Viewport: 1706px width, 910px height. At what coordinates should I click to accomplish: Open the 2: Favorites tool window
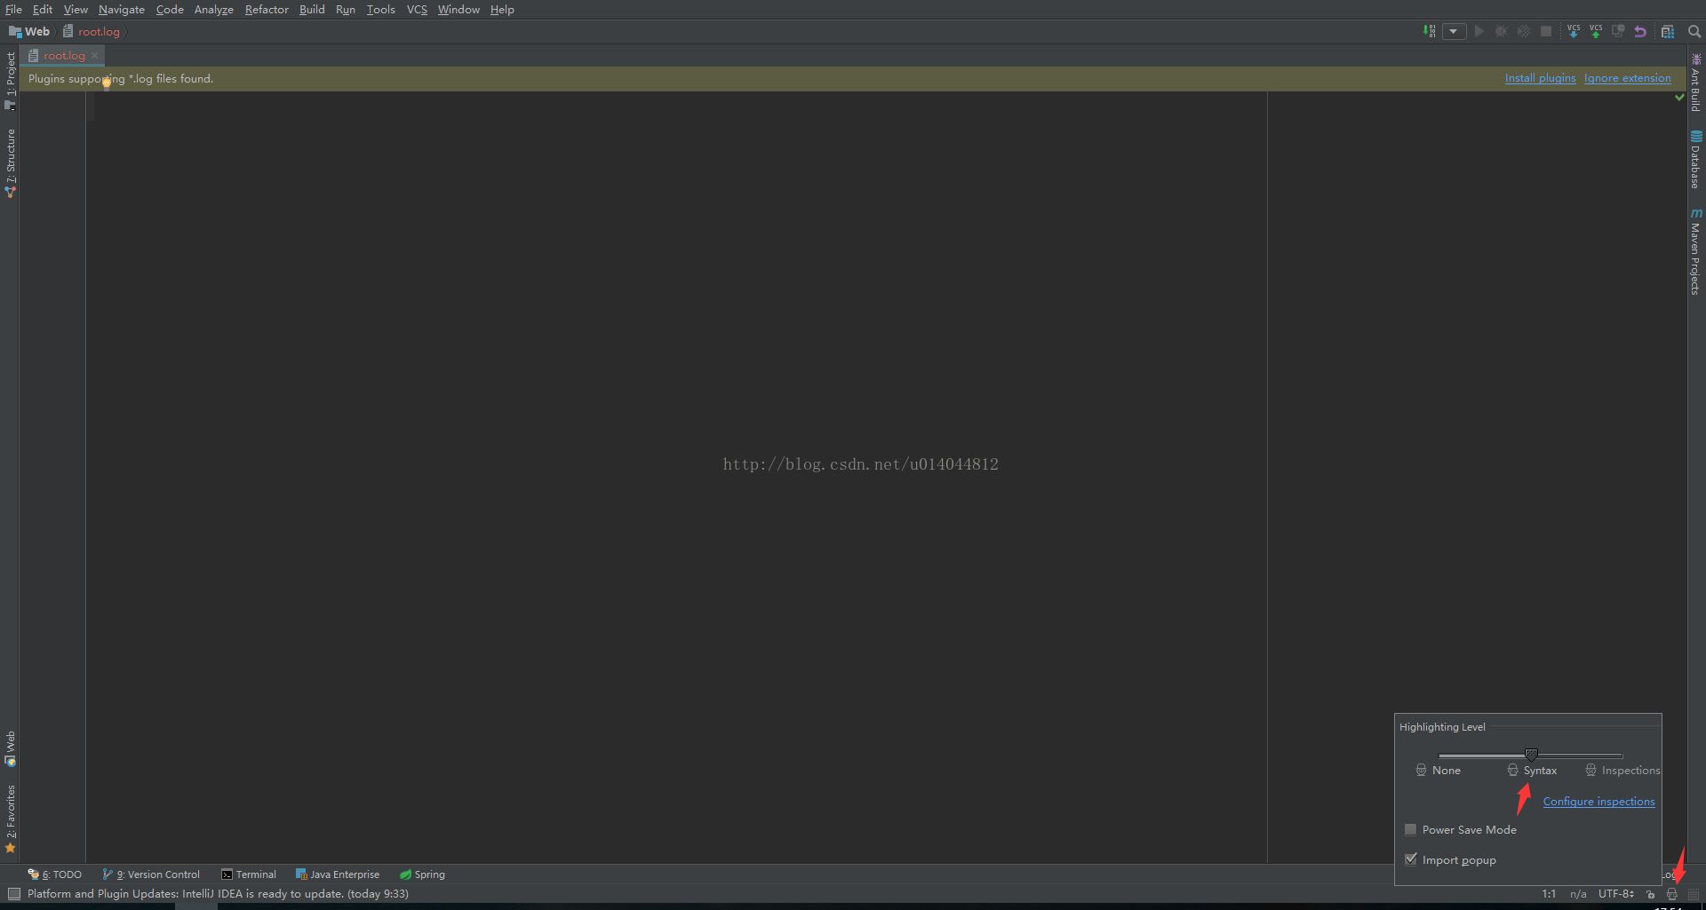11,819
